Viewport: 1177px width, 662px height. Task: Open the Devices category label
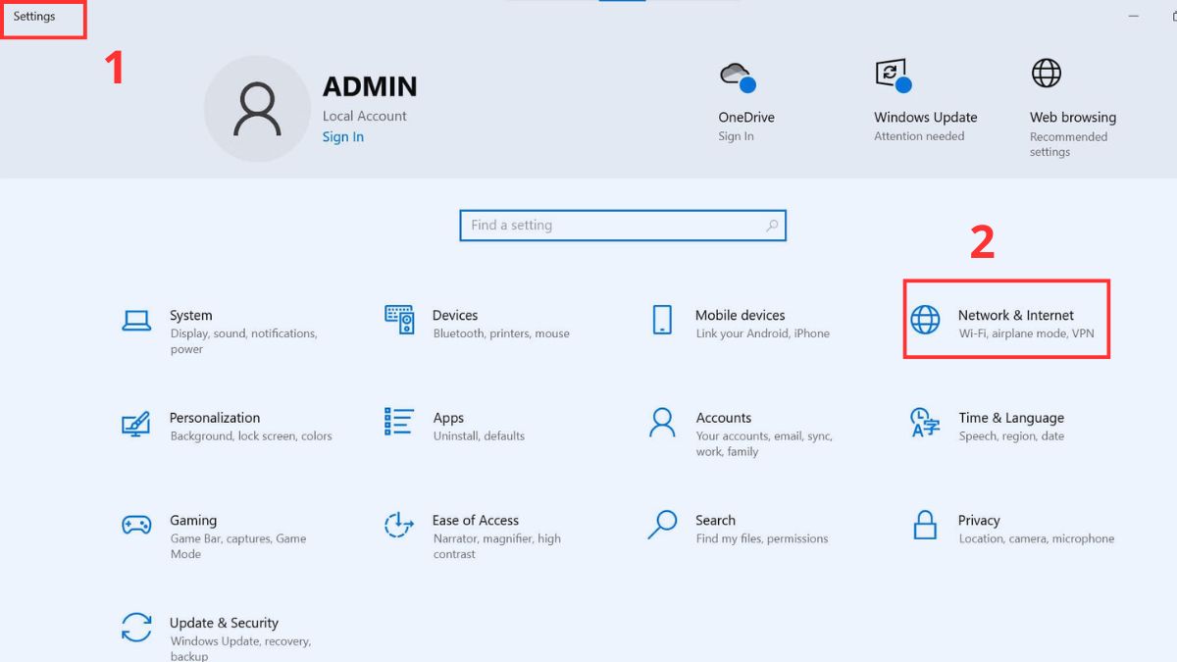click(455, 315)
